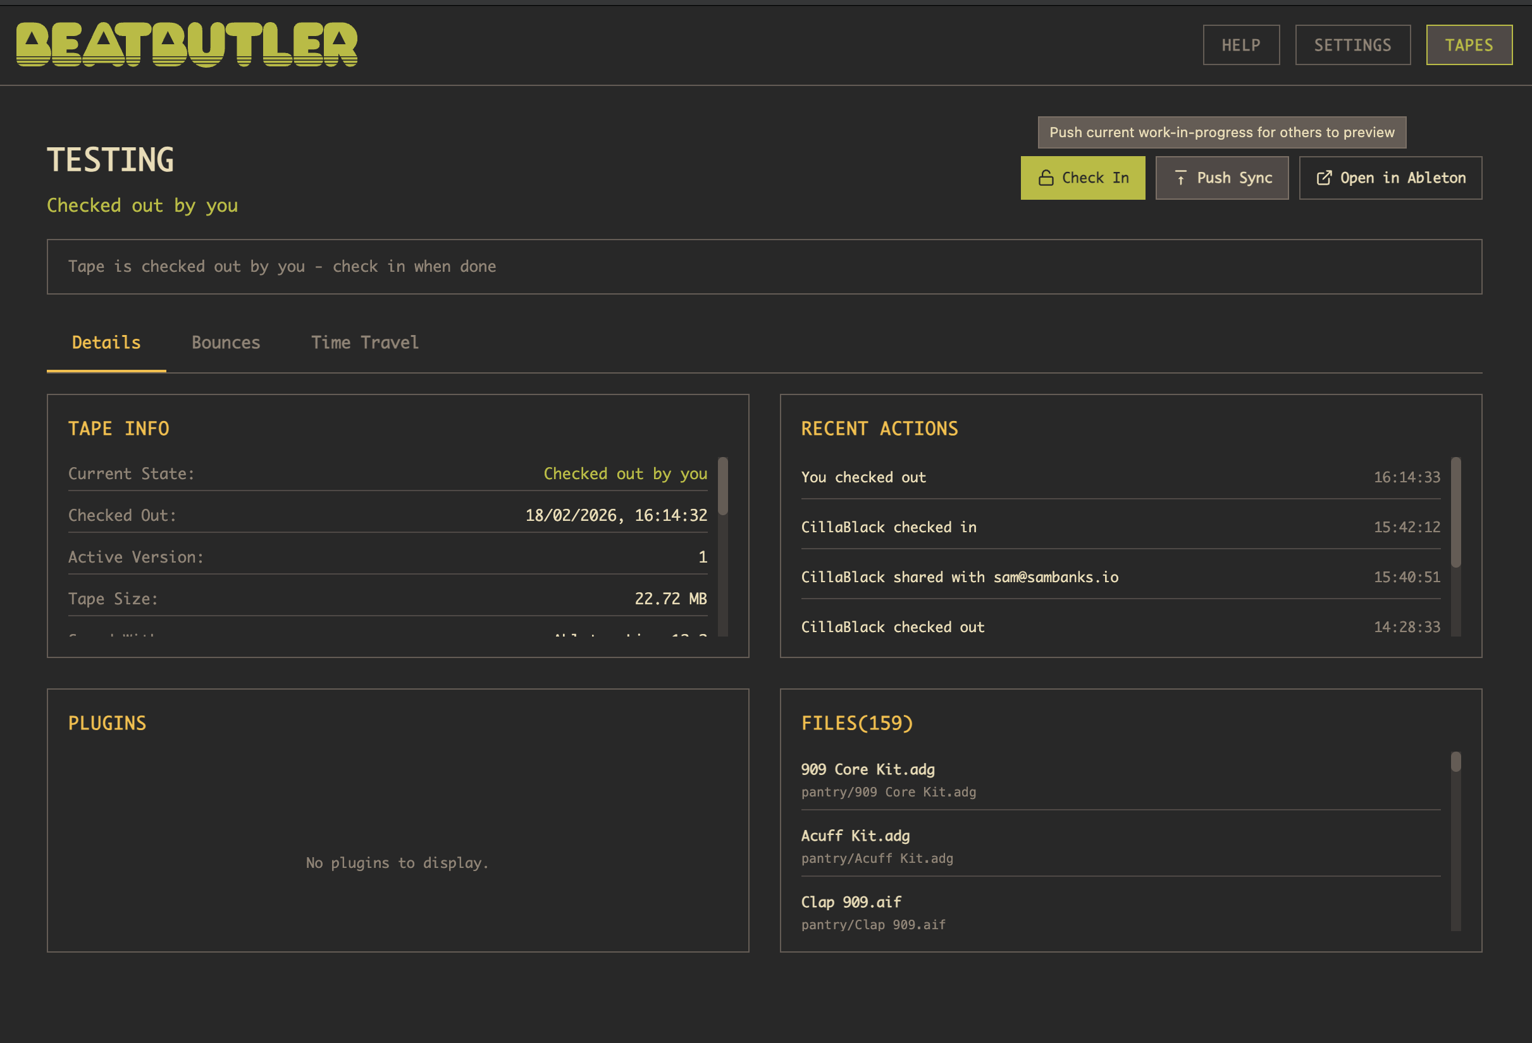
Task: Select the Acuff Kit.adg file entry
Action: point(855,836)
